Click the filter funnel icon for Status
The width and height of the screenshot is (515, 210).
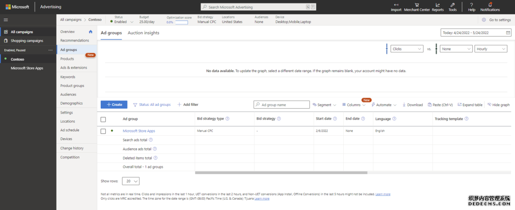click(x=135, y=105)
